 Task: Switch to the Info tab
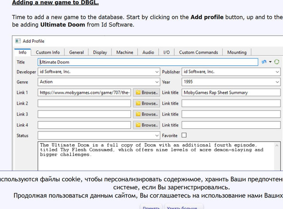[x=23, y=52]
